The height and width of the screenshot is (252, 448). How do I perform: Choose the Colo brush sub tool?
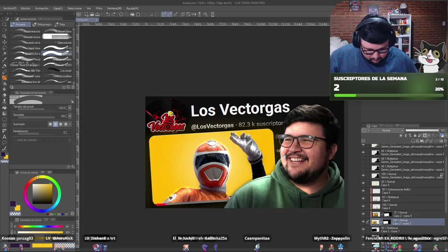tap(57, 71)
